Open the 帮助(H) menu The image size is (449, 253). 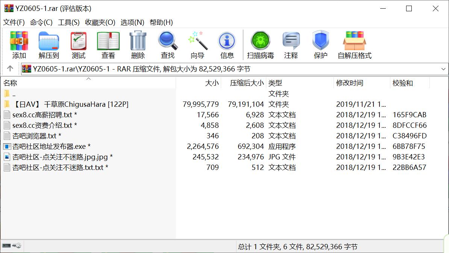pos(161,22)
